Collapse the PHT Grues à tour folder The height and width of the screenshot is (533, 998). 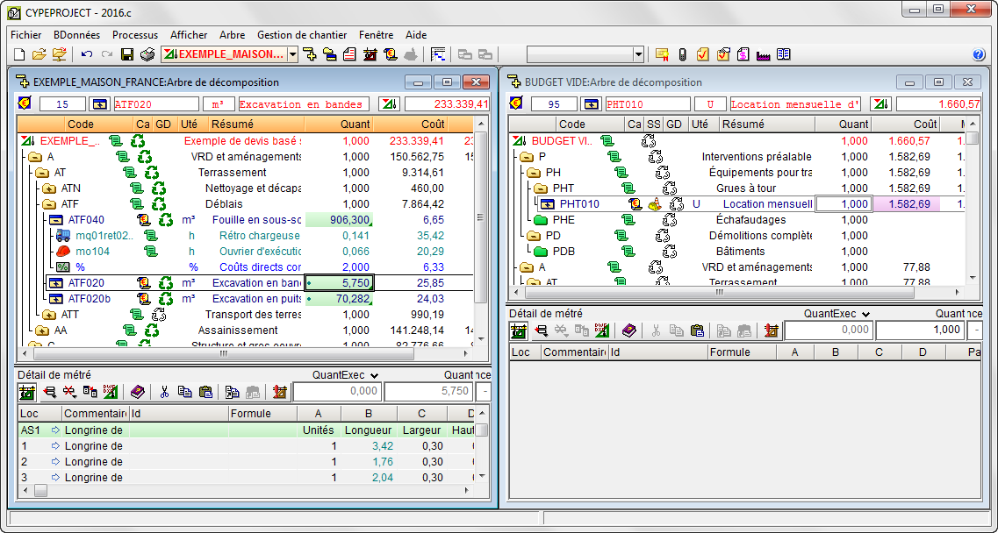tap(541, 188)
